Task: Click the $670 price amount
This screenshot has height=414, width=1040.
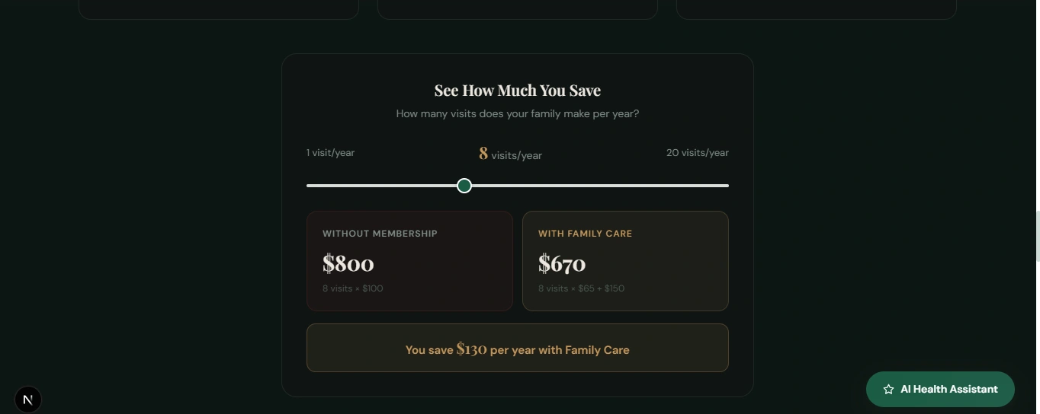Action: click(562, 263)
